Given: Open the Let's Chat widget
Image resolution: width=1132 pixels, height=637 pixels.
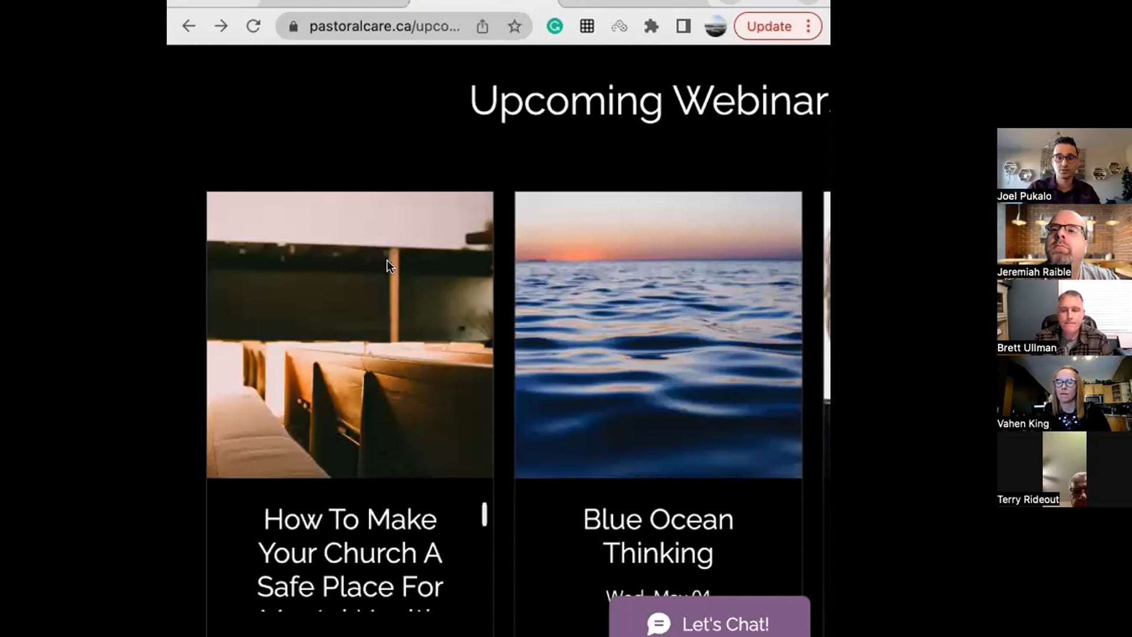Looking at the screenshot, I should 709,623.
